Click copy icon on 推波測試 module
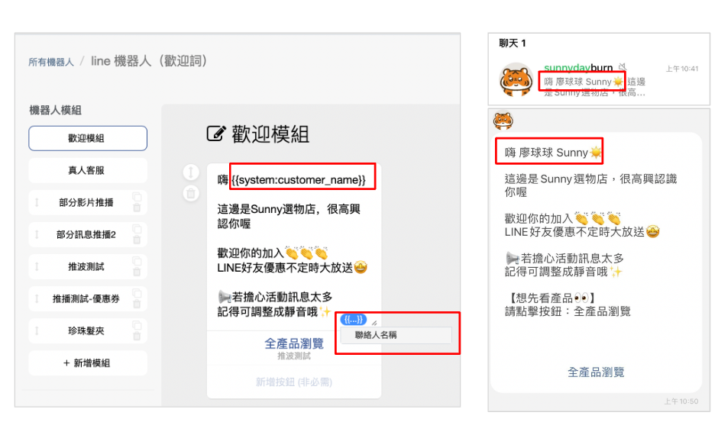The width and height of the screenshot is (718, 422). 137,261
